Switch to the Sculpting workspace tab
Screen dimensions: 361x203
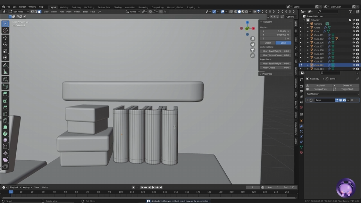point(76,7)
